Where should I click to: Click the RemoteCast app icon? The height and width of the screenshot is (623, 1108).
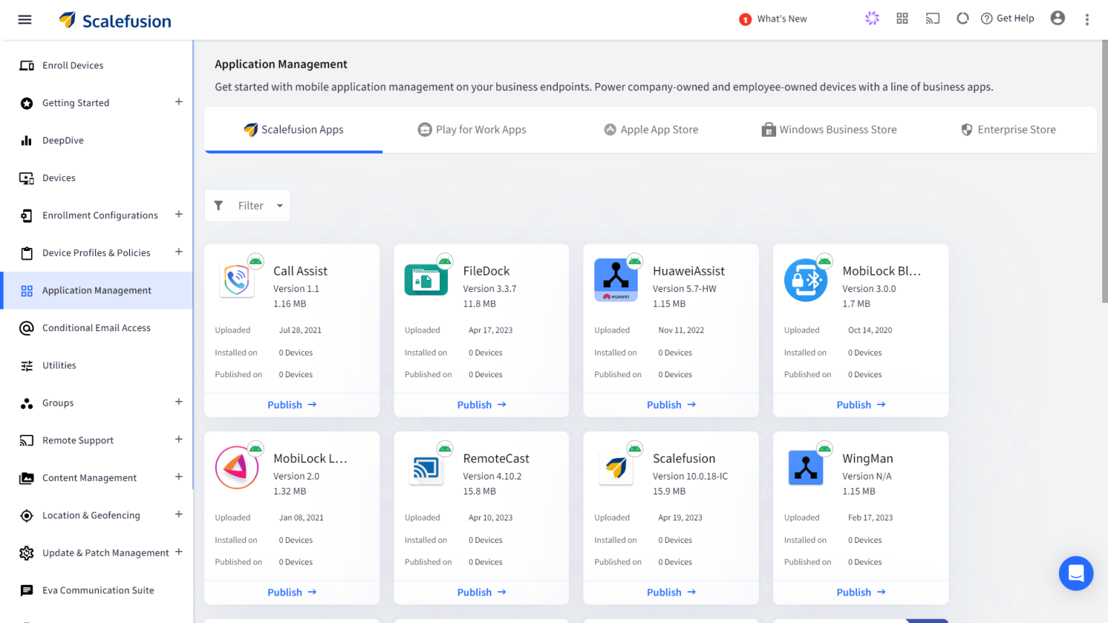pos(426,467)
